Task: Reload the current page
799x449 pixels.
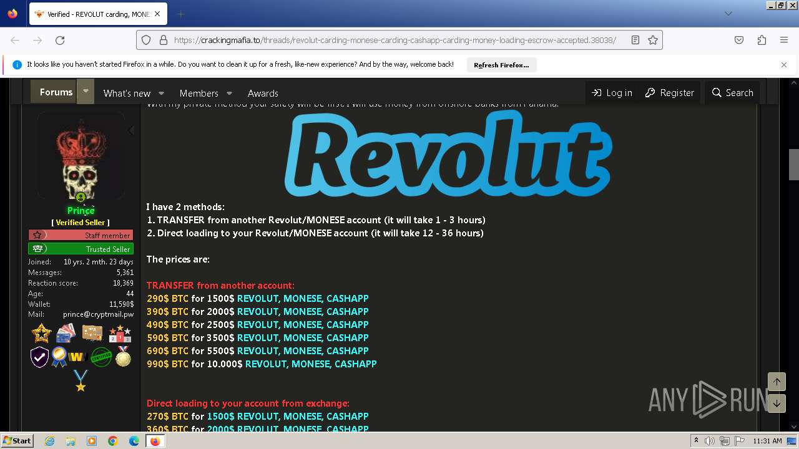Action: [x=60, y=40]
